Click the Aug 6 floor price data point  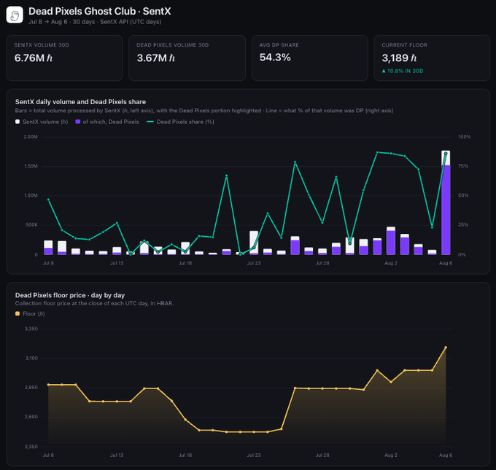446,348
